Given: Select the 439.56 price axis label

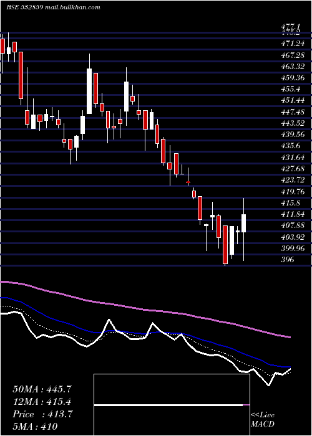Looking at the screenshot, I should pyautogui.click(x=293, y=135).
